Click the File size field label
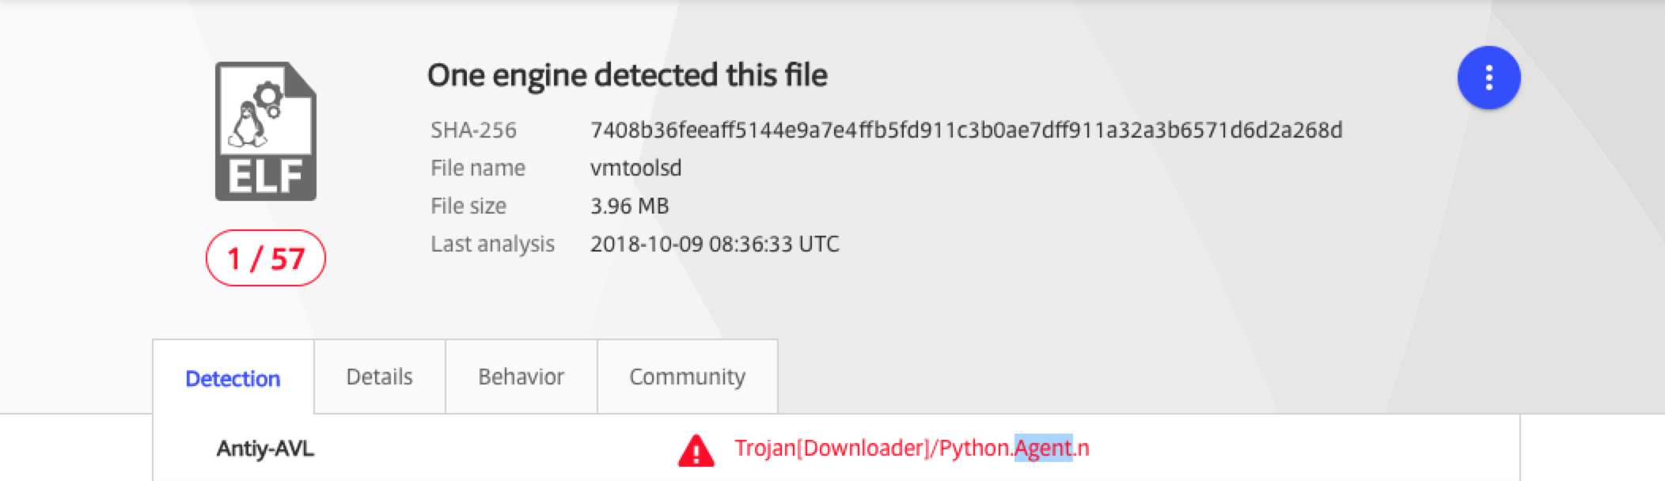 [x=468, y=206]
